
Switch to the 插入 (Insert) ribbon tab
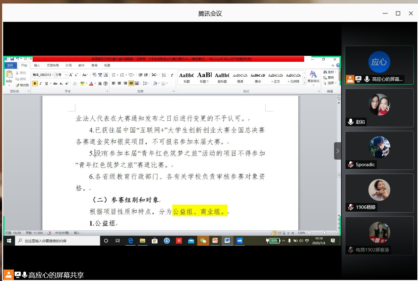click(x=37, y=65)
